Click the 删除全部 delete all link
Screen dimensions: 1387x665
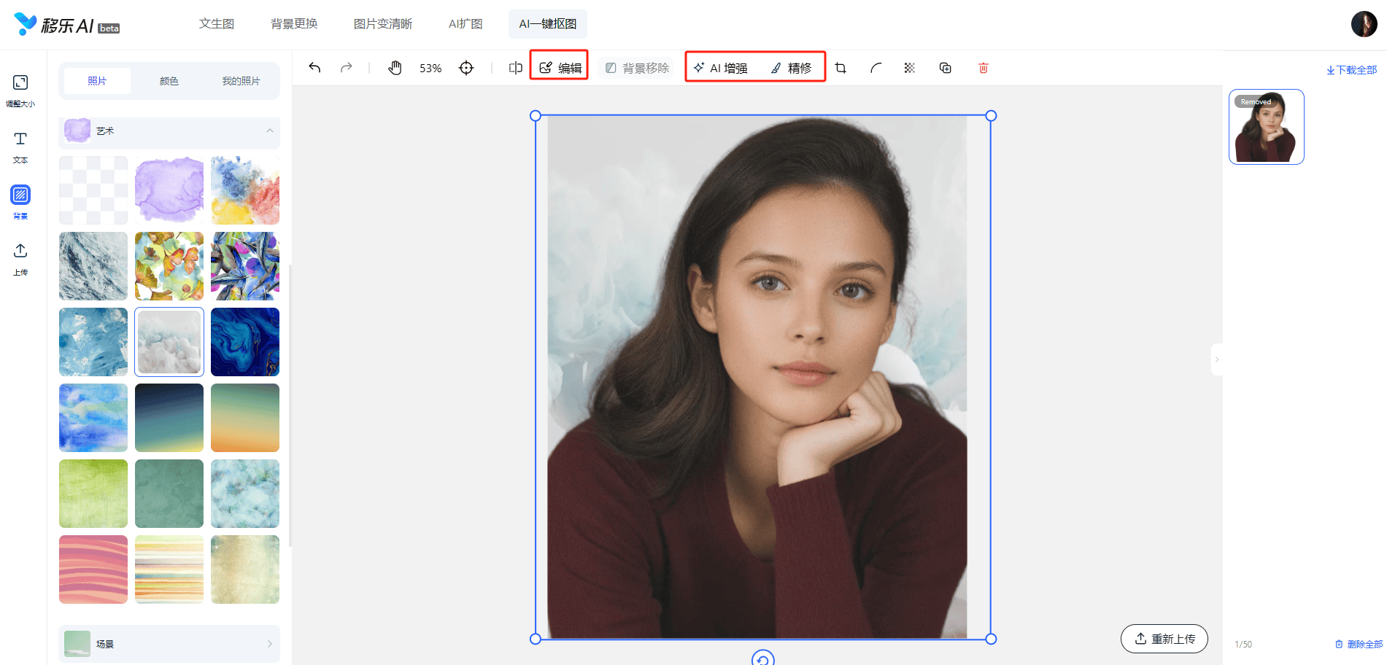[1359, 644]
